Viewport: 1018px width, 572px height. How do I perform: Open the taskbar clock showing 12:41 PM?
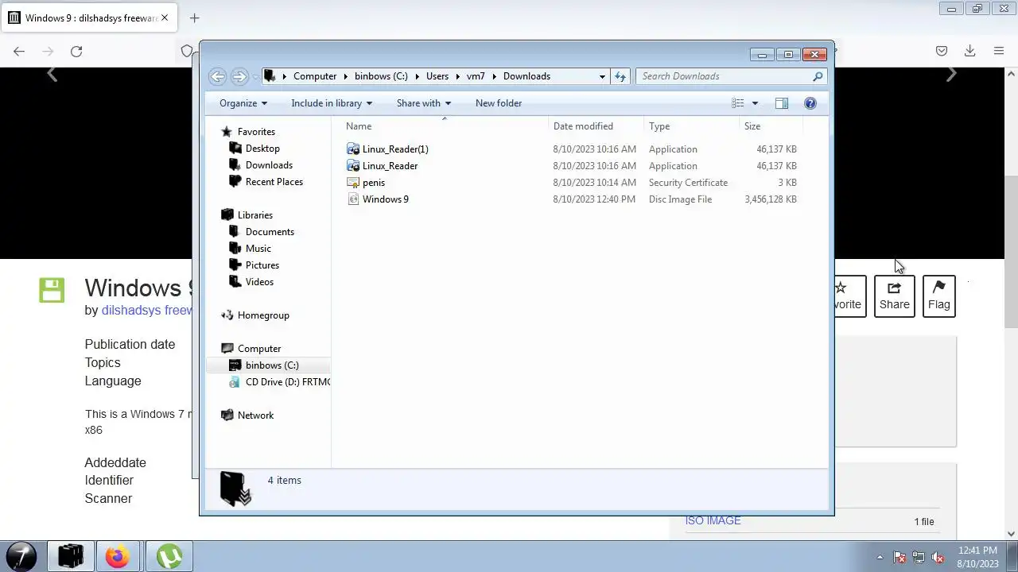point(977,557)
